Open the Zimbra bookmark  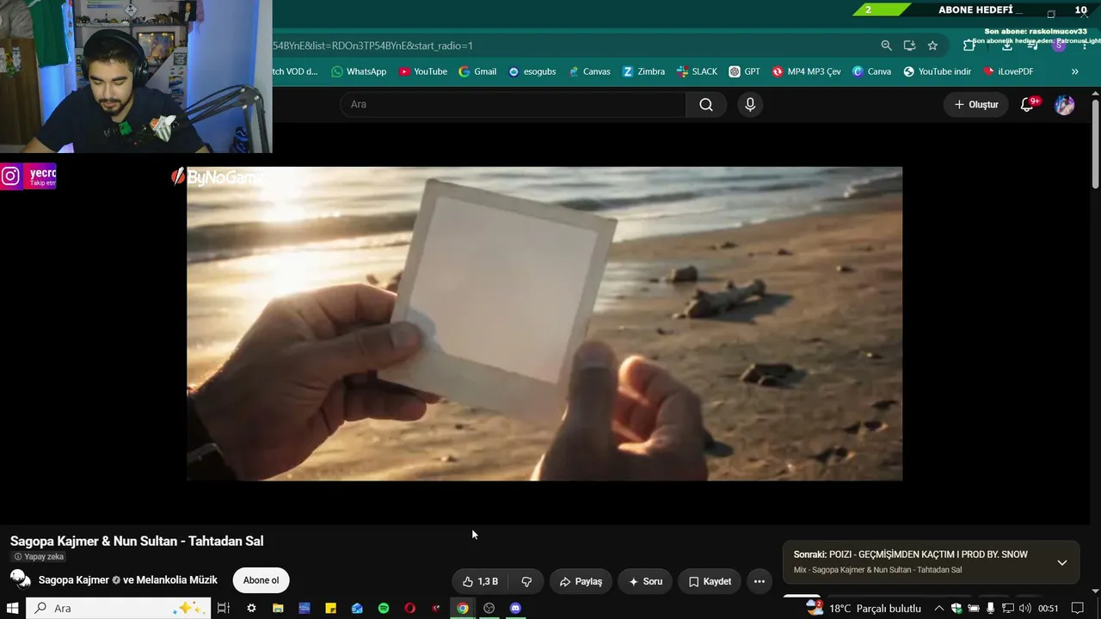pos(643,71)
